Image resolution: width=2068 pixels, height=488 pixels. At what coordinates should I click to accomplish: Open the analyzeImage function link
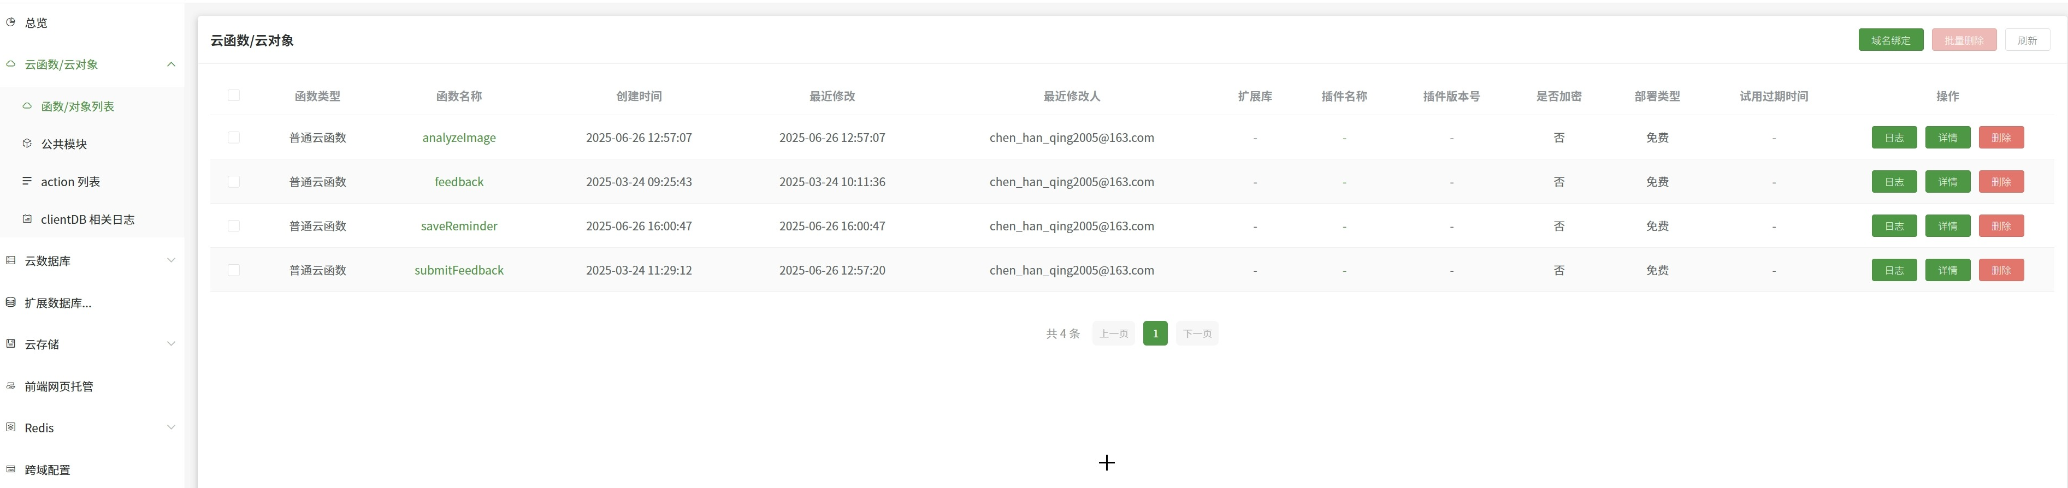459,137
